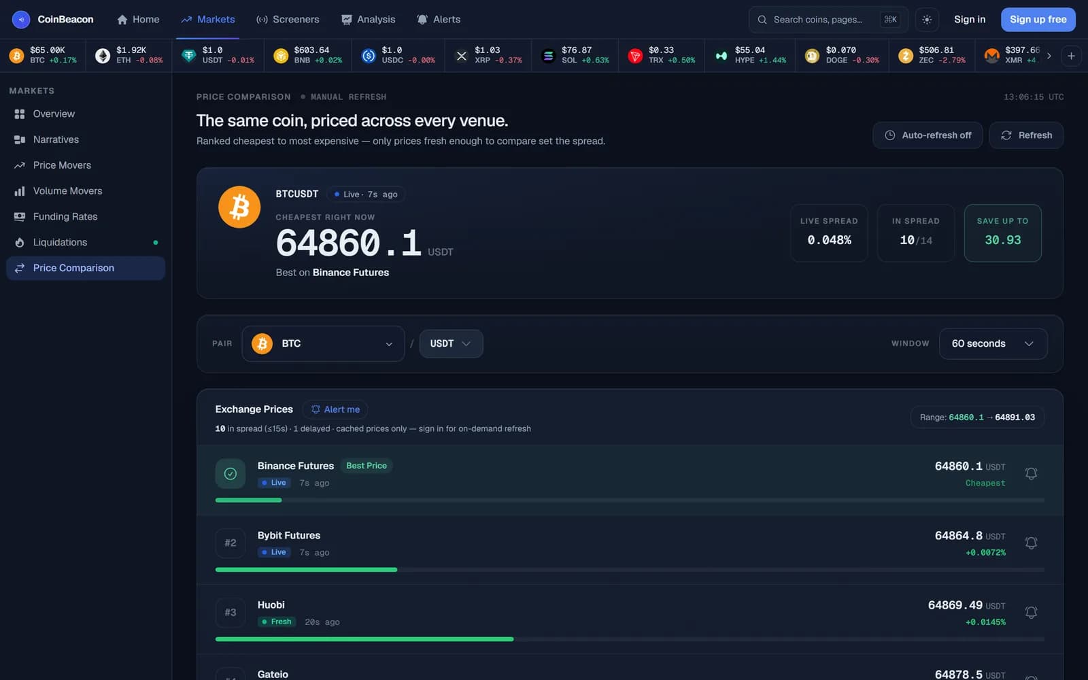The height and width of the screenshot is (680, 1088).
Task: Open Liquidations in the sidebar
Action: coord(86,242)
